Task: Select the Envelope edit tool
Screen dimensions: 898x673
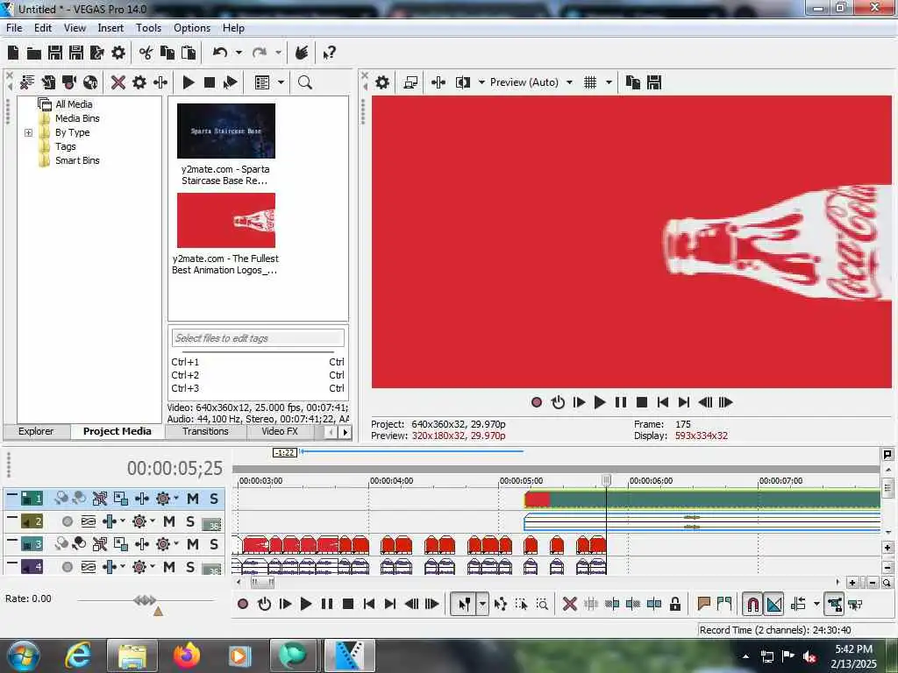Action: point(501,604)
